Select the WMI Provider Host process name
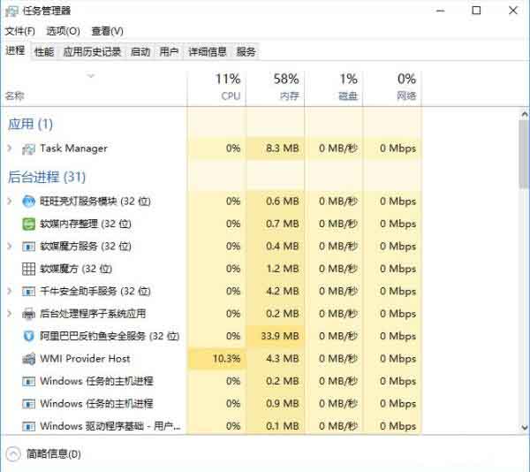 (85, 359)
